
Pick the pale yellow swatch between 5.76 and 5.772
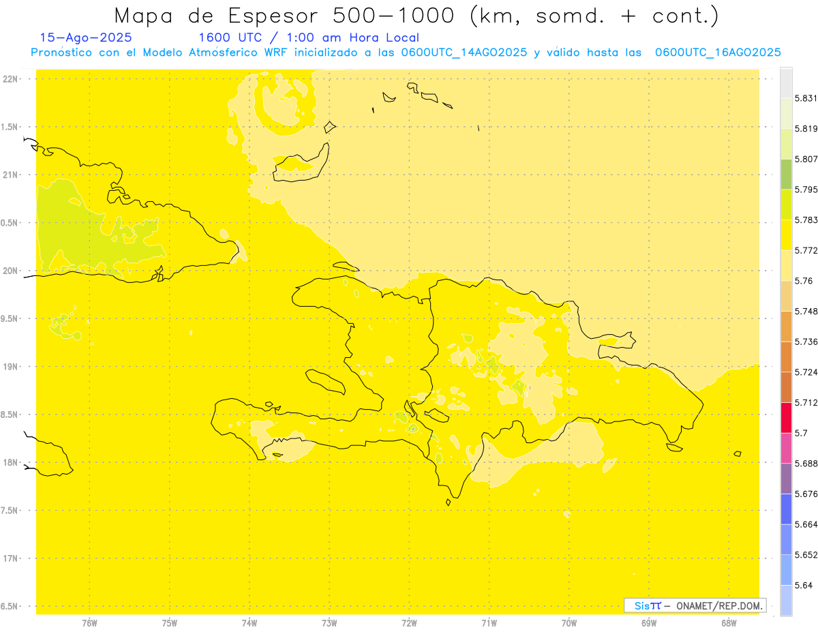coord(786,265)
